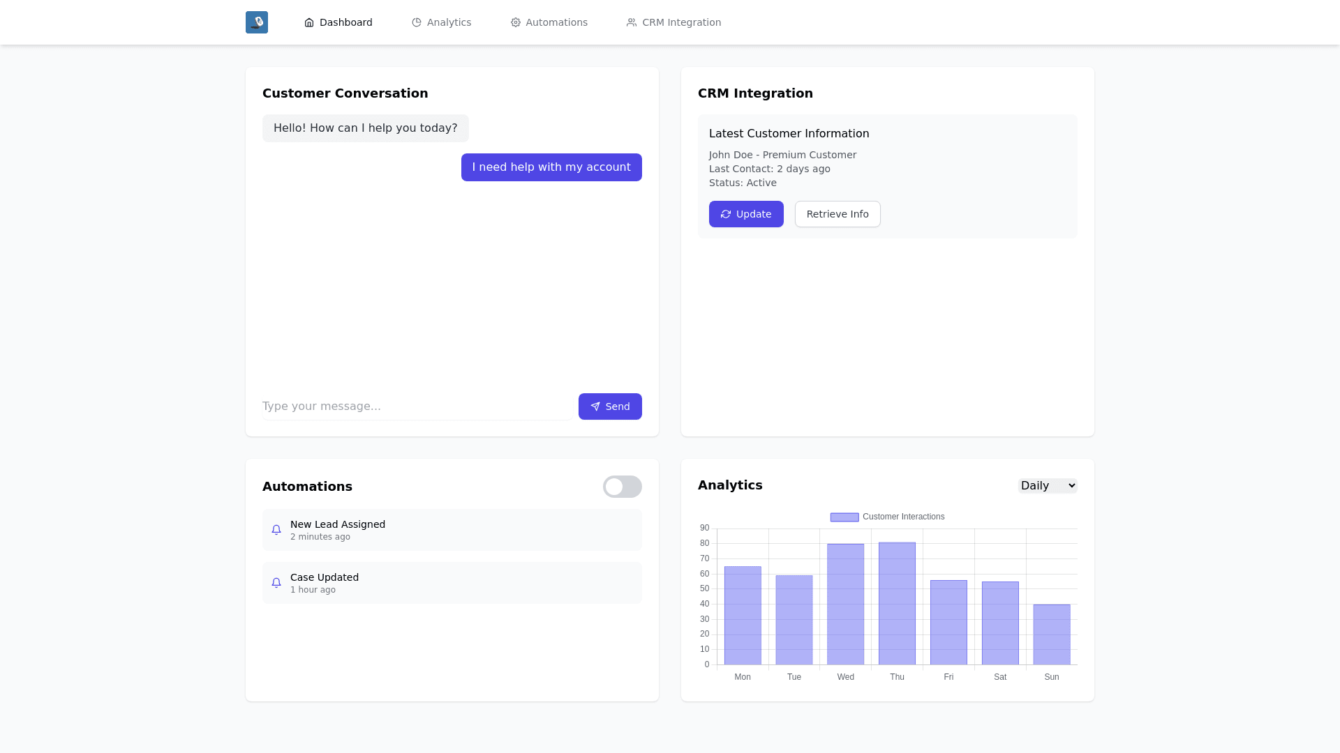Screen dimensions: 1340x753
Task: Click the Automations gear icon
Action: 516,22
